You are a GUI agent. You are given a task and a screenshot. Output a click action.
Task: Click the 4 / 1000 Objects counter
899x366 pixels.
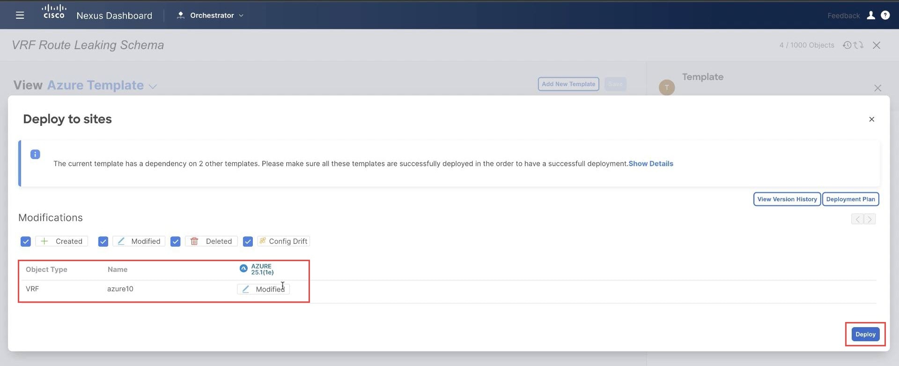[x=807, y=45]
